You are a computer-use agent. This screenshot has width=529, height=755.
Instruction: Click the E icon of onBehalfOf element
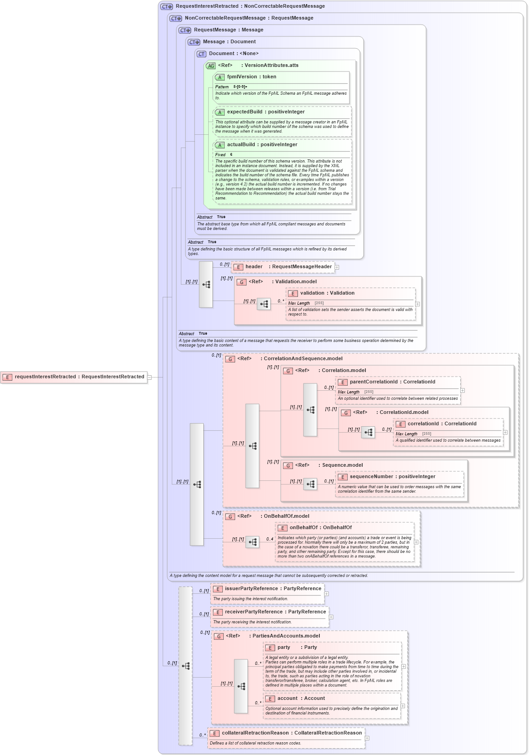pyautogui.click(x=282, y=528)
